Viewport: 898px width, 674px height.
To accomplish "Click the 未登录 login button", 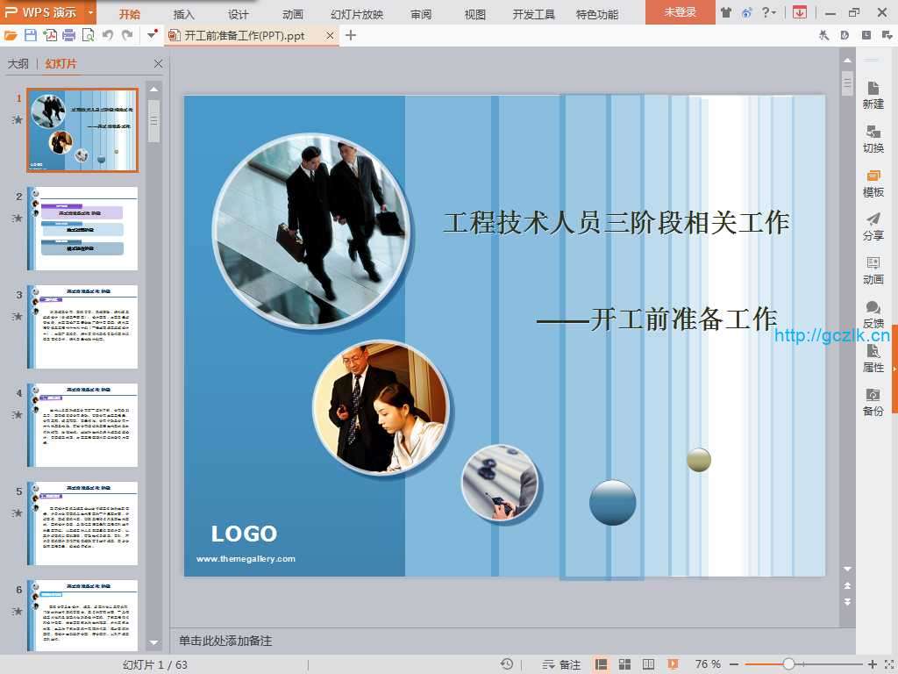I will coord(680,12).
